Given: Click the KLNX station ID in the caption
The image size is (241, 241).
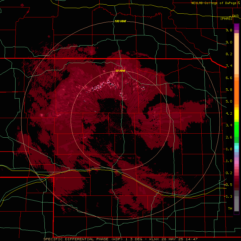Looking at the screenshot, I should (x=155, y=239).
